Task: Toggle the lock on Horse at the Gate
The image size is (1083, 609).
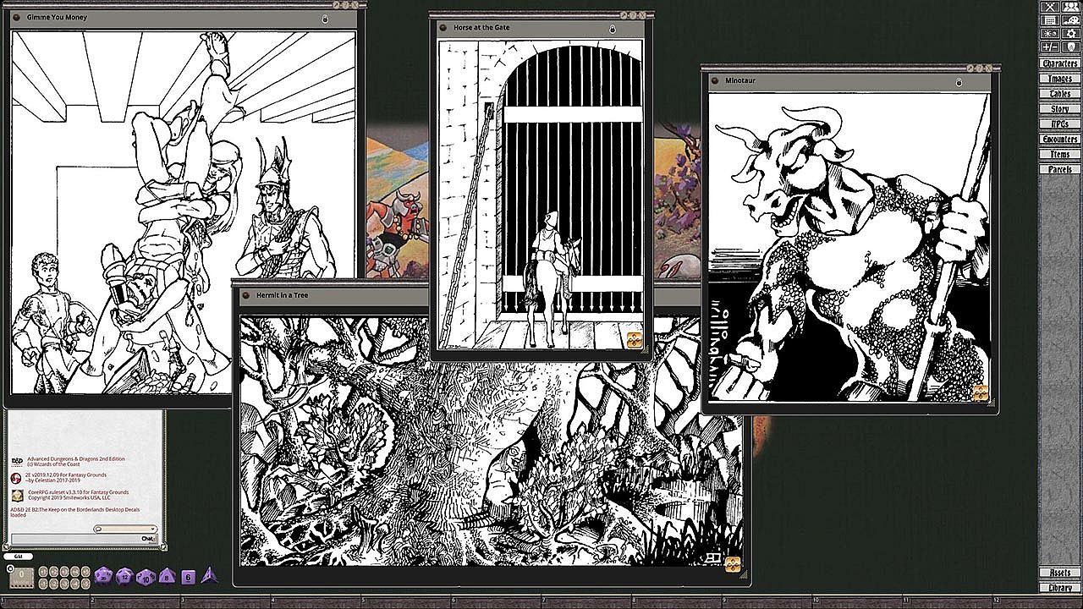Action: click(x=613, y=29)
